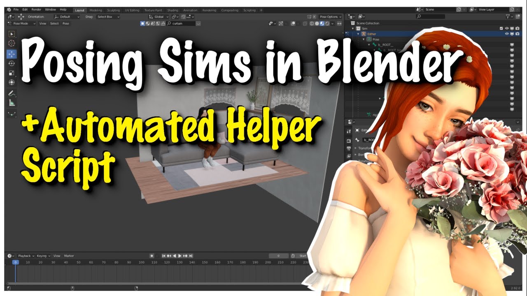Switch to the Scripting workspace tab

pos(249,10)
